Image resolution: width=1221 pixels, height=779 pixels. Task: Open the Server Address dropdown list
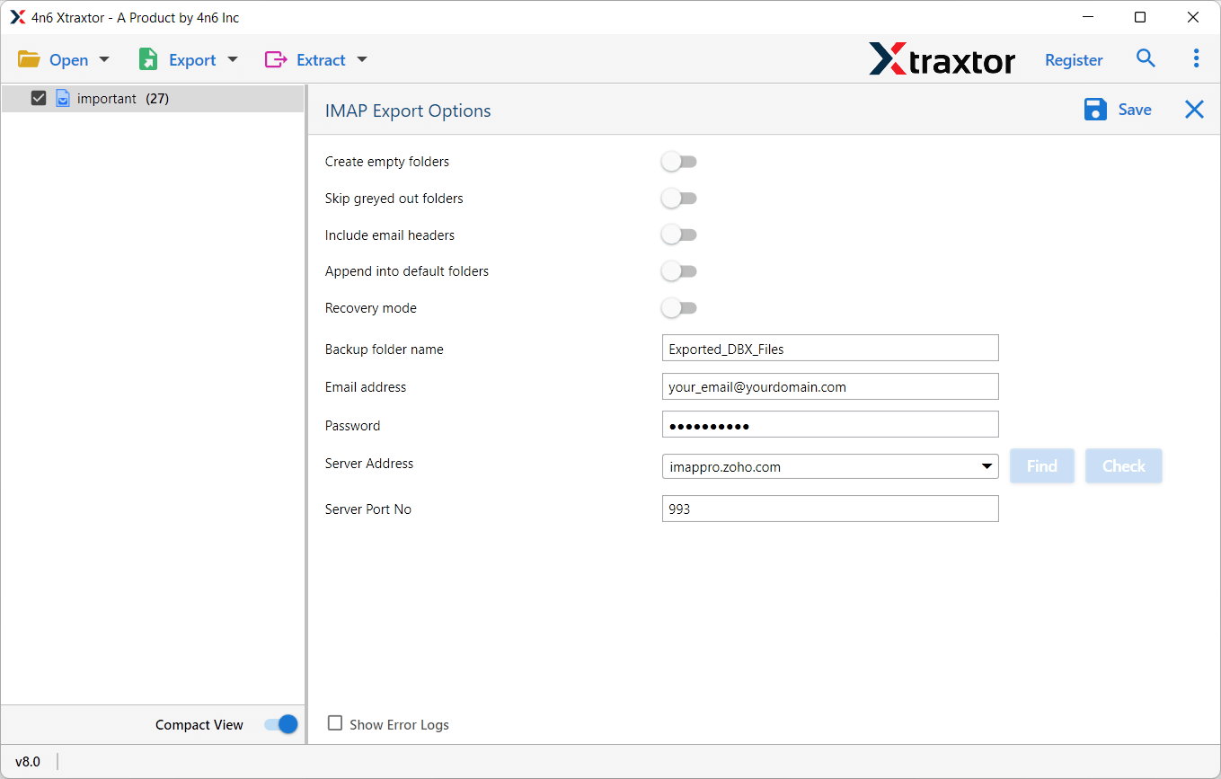[988, 466]
